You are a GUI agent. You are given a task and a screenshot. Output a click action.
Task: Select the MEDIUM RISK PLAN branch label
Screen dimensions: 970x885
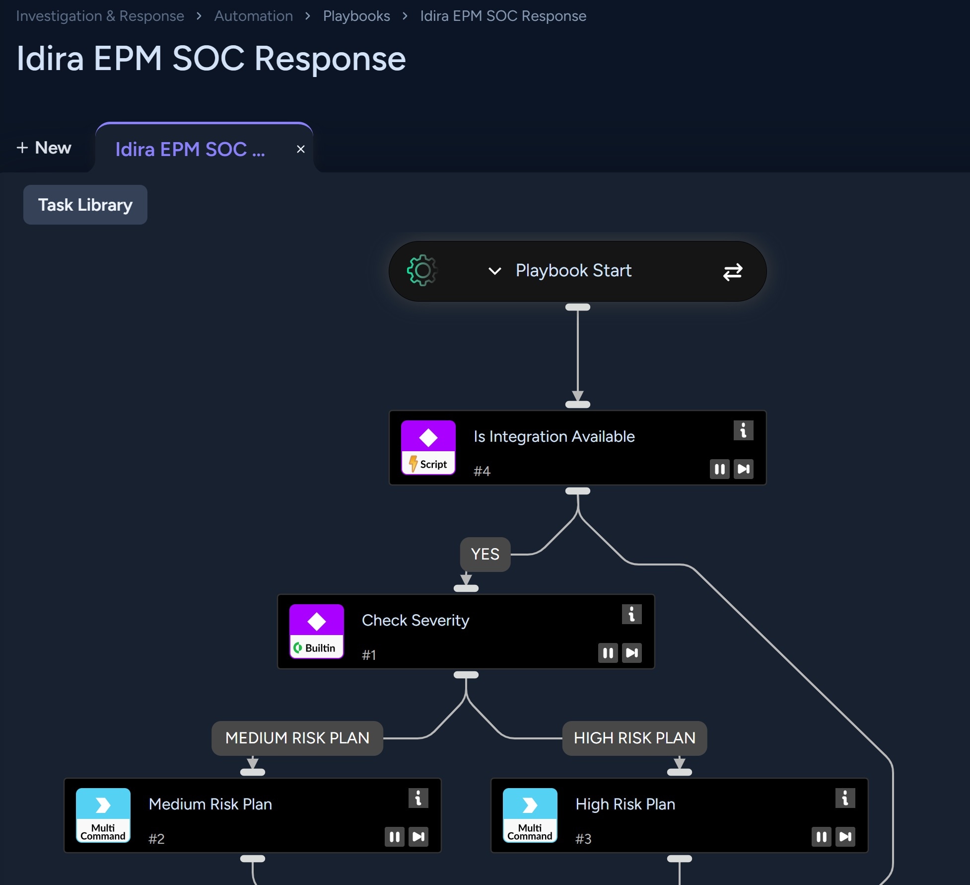[x=297, y=738]
